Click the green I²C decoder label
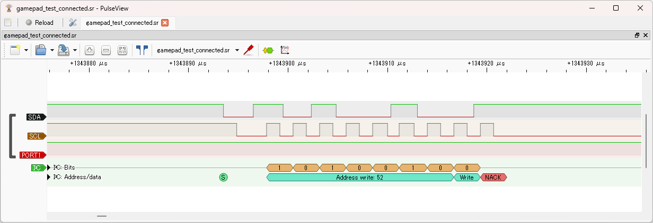 [38, 168]
